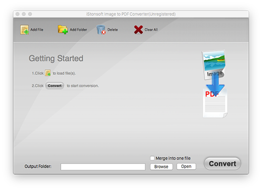The height and width of the screenshot is (190, 262).
Task: Zoom the window using the third title bar button
Action: coord(30,14)
